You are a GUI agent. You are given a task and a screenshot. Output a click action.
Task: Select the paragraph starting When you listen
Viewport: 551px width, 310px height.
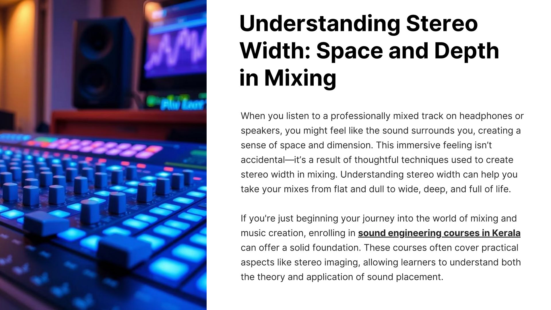pos(382,152)
